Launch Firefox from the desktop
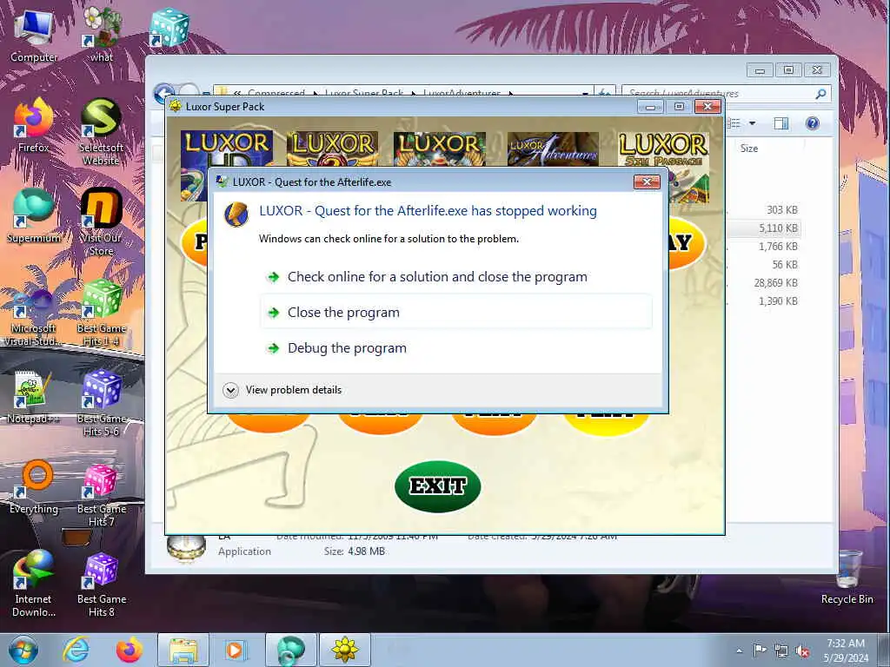 tap(34, 125)
